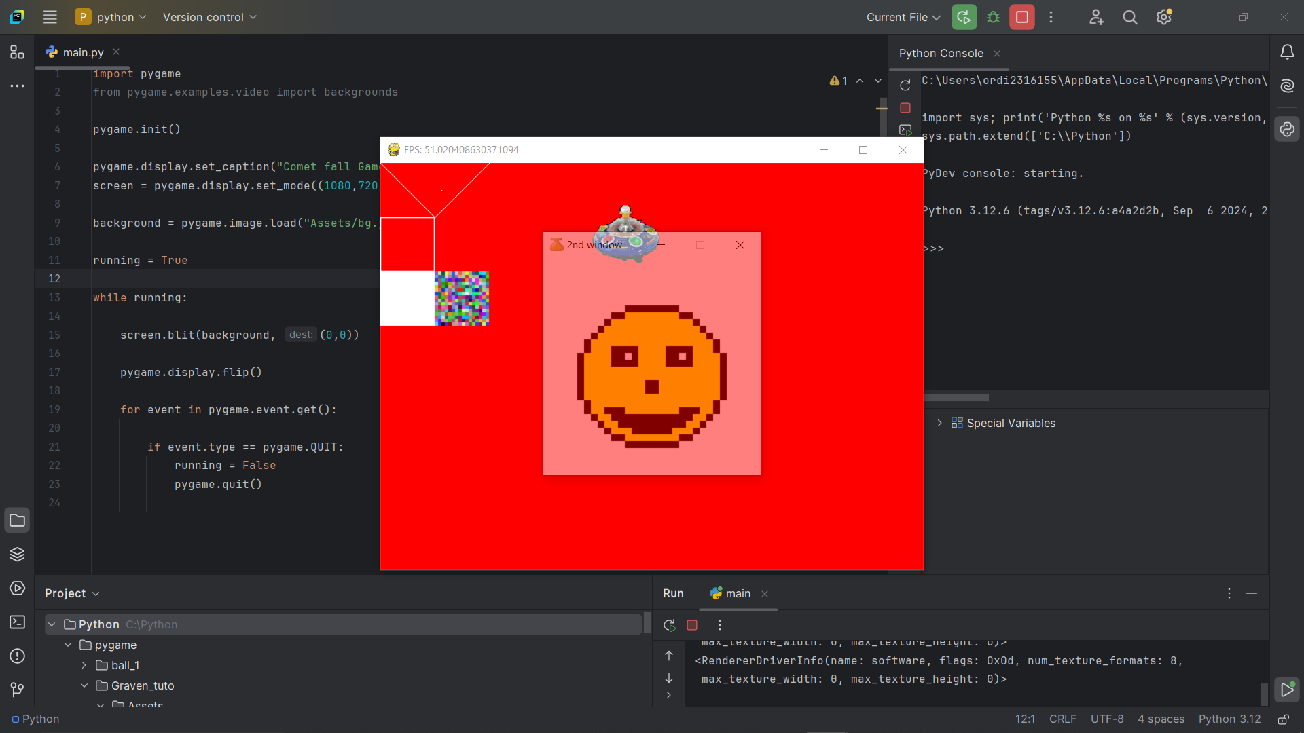Close the main.py tab

click(x=116, y=52)
